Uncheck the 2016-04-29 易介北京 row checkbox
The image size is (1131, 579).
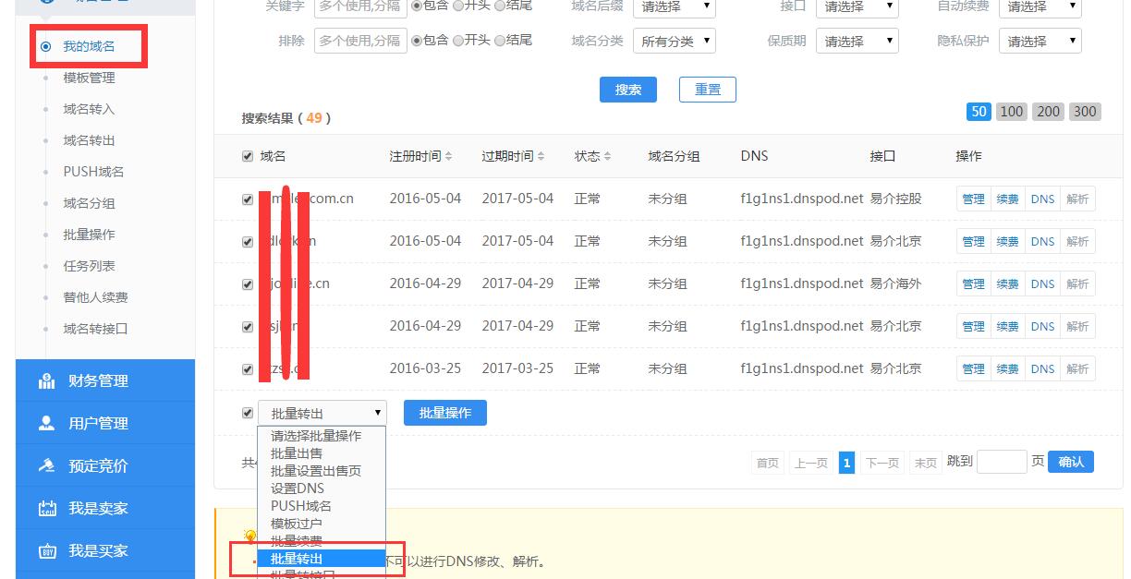[x=247, y=327]
